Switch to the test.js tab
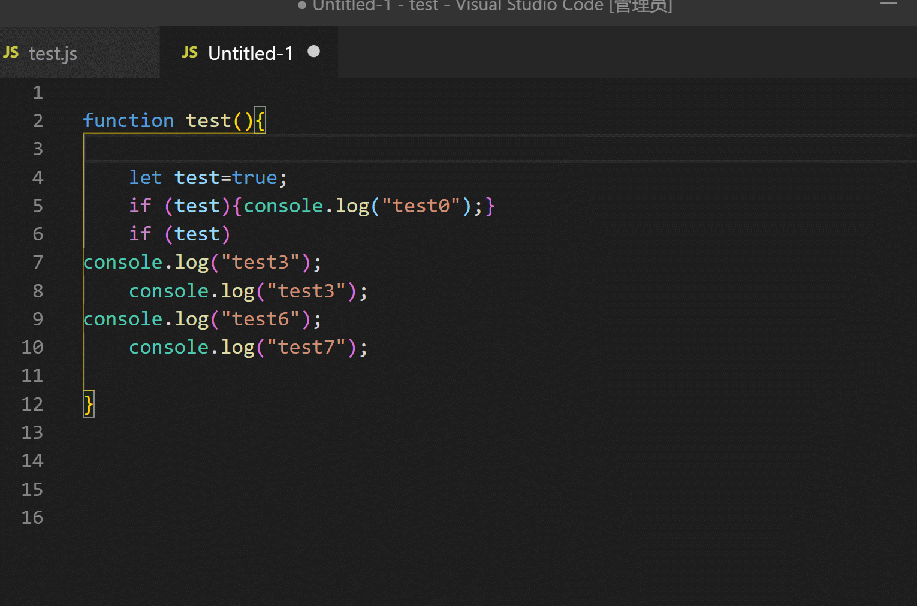 53,53
